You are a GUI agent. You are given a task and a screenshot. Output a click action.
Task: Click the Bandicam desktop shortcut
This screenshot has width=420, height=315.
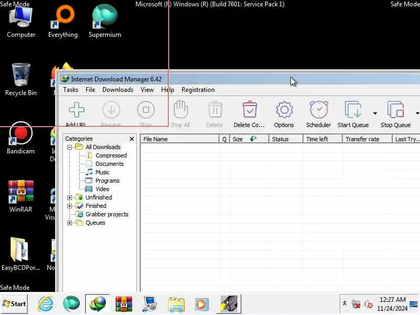point(21,138)
